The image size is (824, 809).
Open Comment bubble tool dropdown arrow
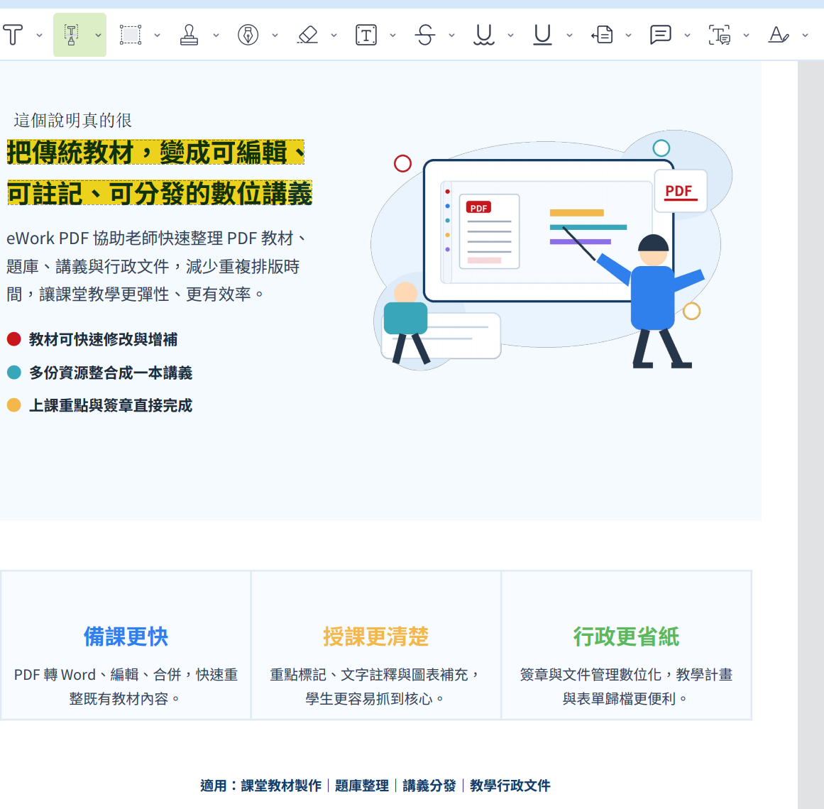(x=687, y=35)
